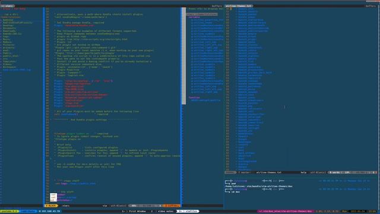Collapse the 'variable' group in Tagbar
This screenshot has width=380, height=214.
click(194, 17)
